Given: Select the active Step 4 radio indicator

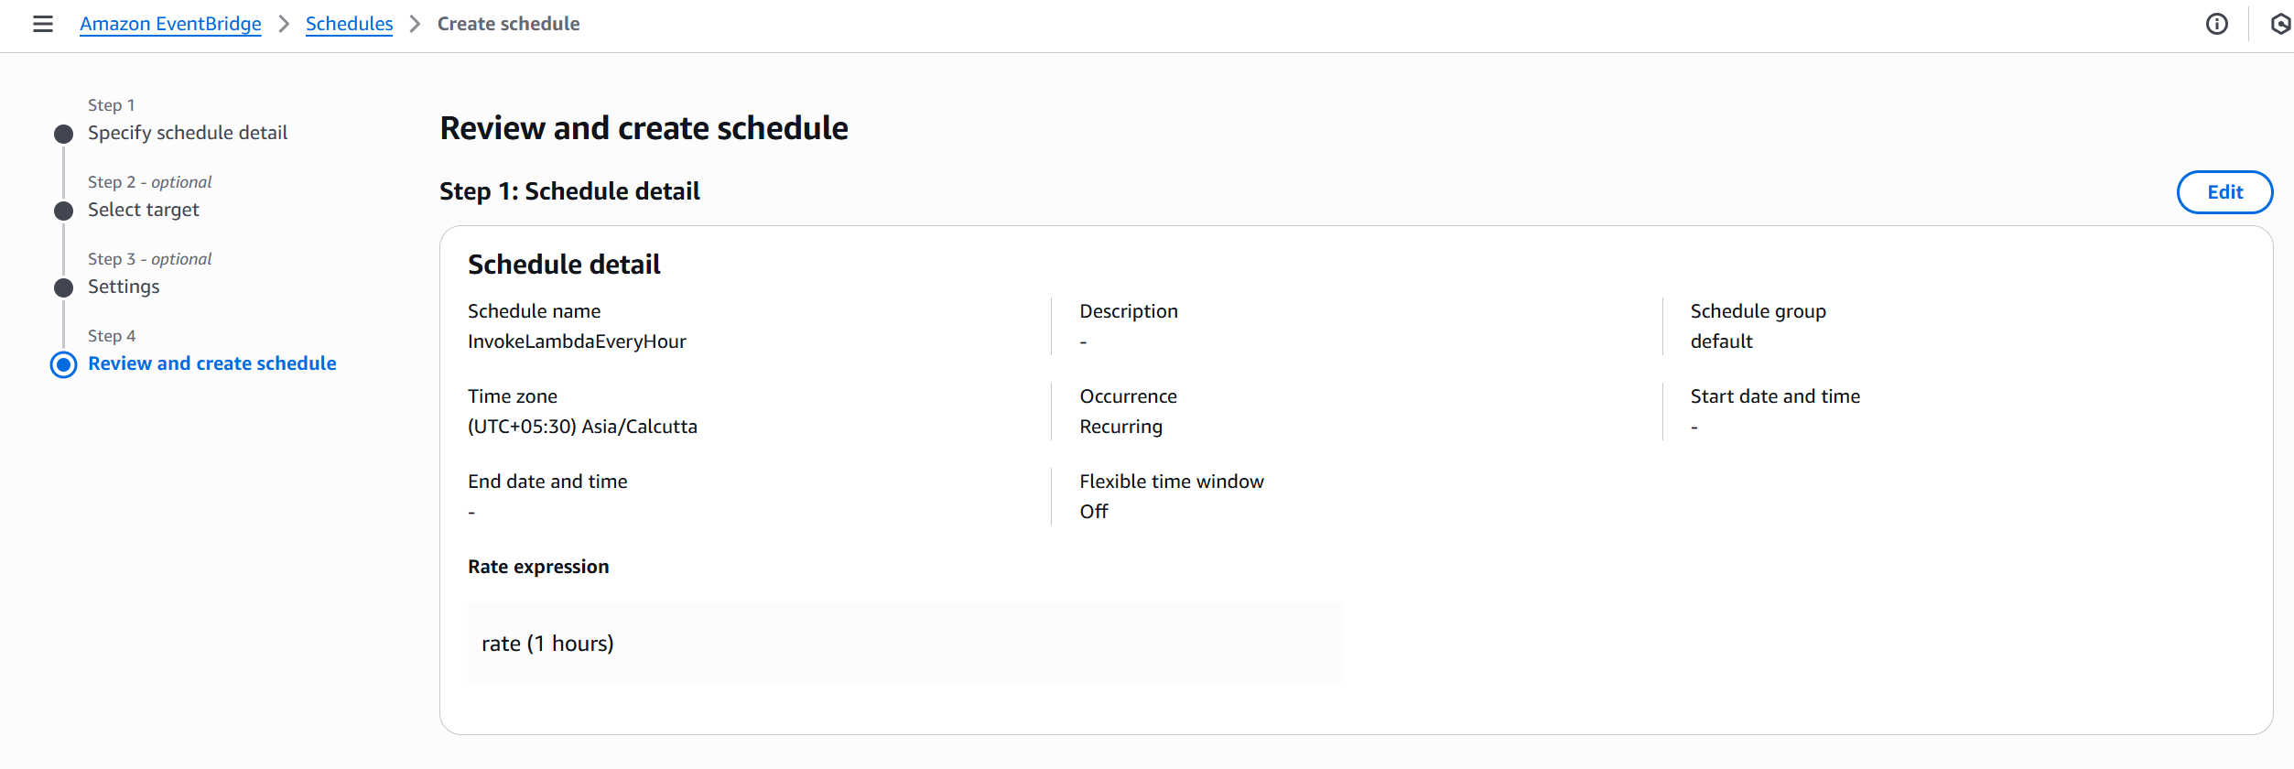Looking at the screenshot, I should 63,365.
